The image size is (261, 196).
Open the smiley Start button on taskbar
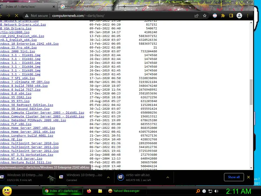[7, 191]
